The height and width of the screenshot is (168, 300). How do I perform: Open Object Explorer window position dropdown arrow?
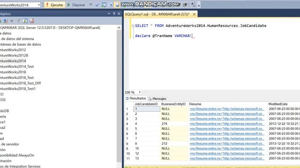point(109,14)
